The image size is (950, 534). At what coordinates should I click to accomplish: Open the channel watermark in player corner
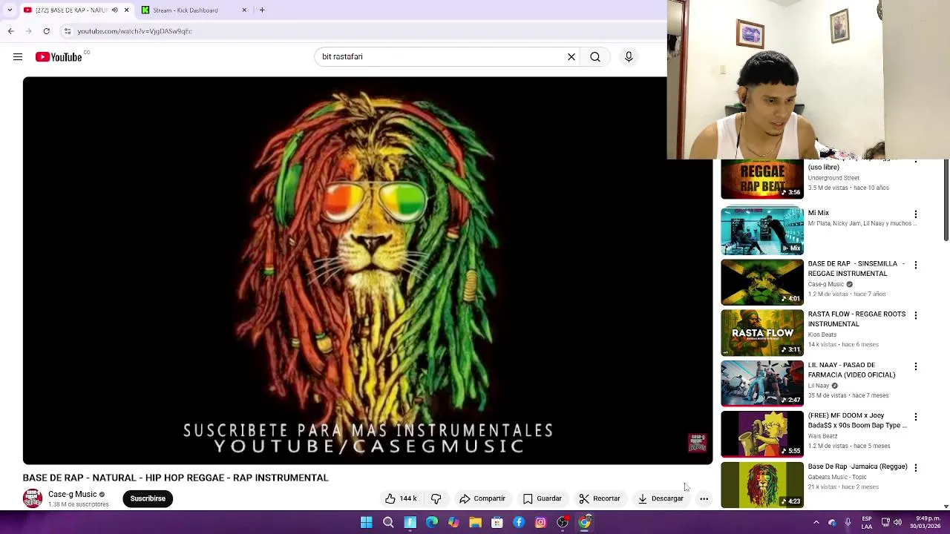[698, 443]
